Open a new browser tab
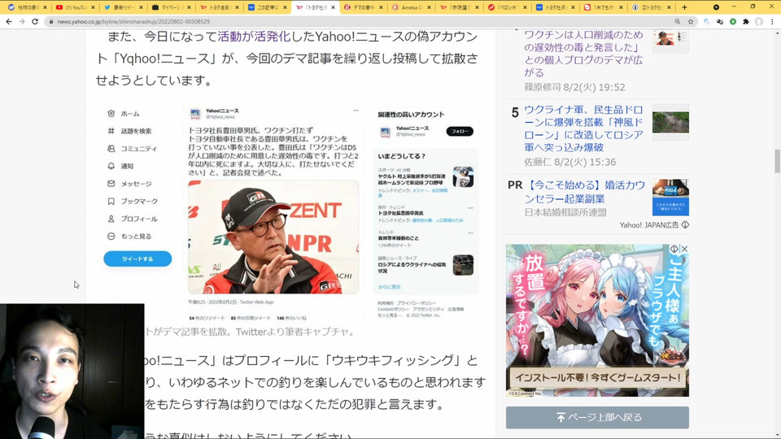Viewport: 781px width, 439px height. pos(684,7)
